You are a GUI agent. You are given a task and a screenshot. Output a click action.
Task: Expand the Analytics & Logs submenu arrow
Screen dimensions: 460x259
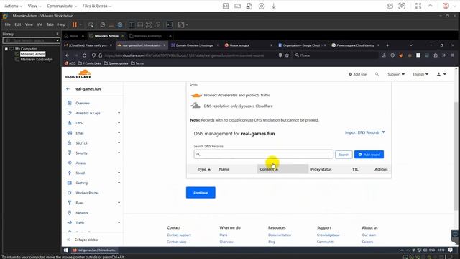(x=119, y=113)
